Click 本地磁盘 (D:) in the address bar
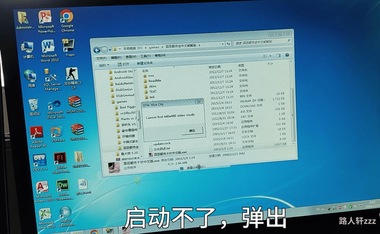The image size is (380, 234). [x=132, y=48]
